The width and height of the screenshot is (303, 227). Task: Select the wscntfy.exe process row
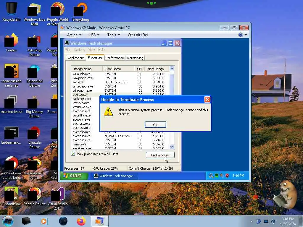pyautogui.click(x=86, y=115)
